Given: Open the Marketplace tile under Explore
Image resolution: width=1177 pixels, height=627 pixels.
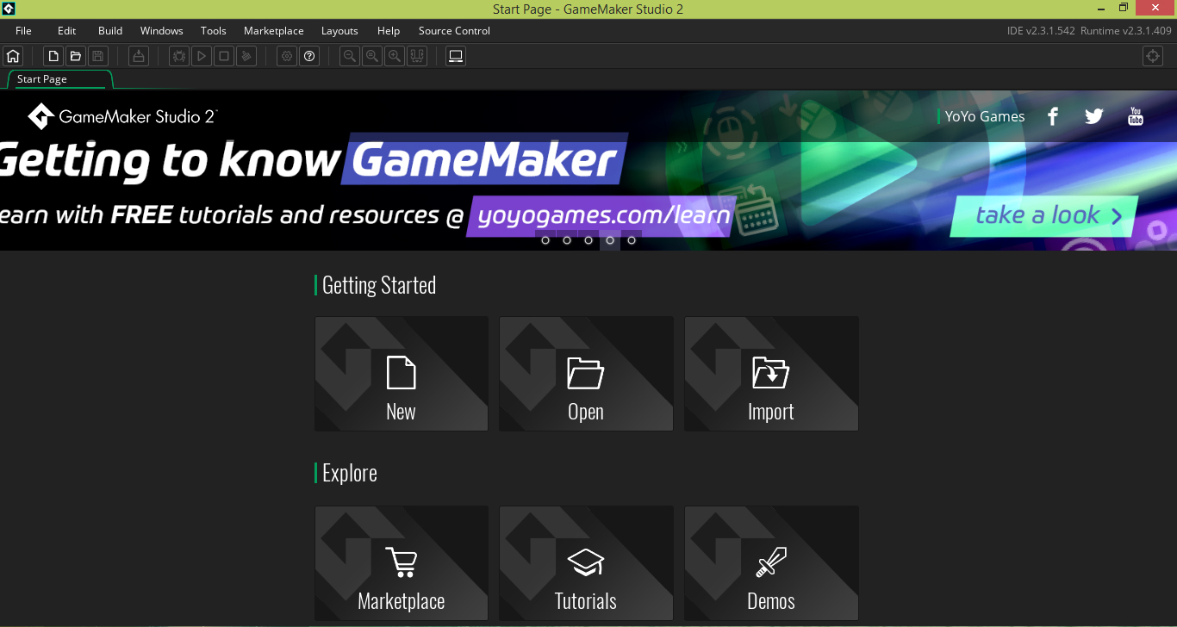Looking at the screenshot, I should coord(402,563).
